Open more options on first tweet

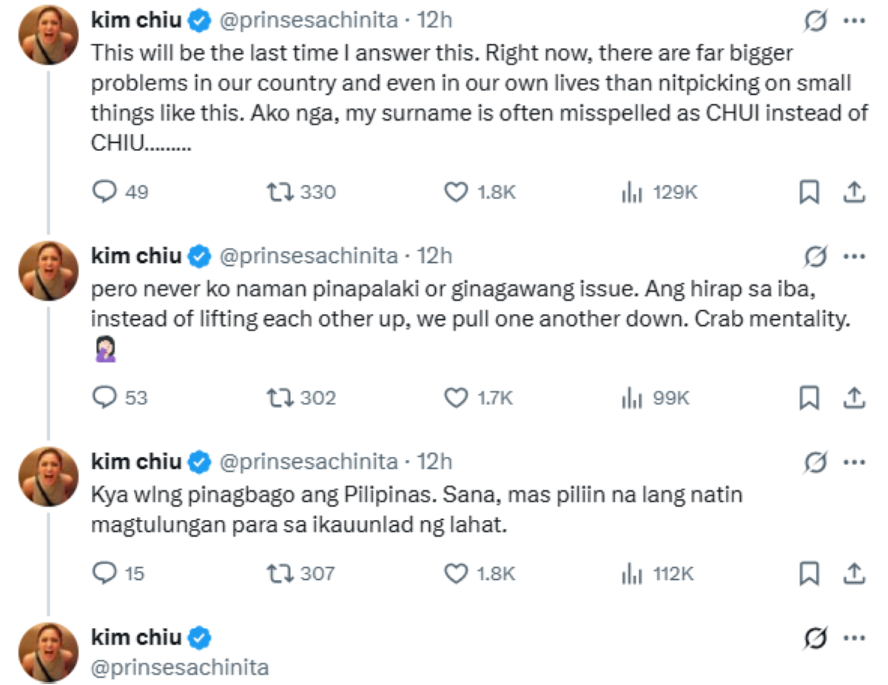tap(854, 21)
